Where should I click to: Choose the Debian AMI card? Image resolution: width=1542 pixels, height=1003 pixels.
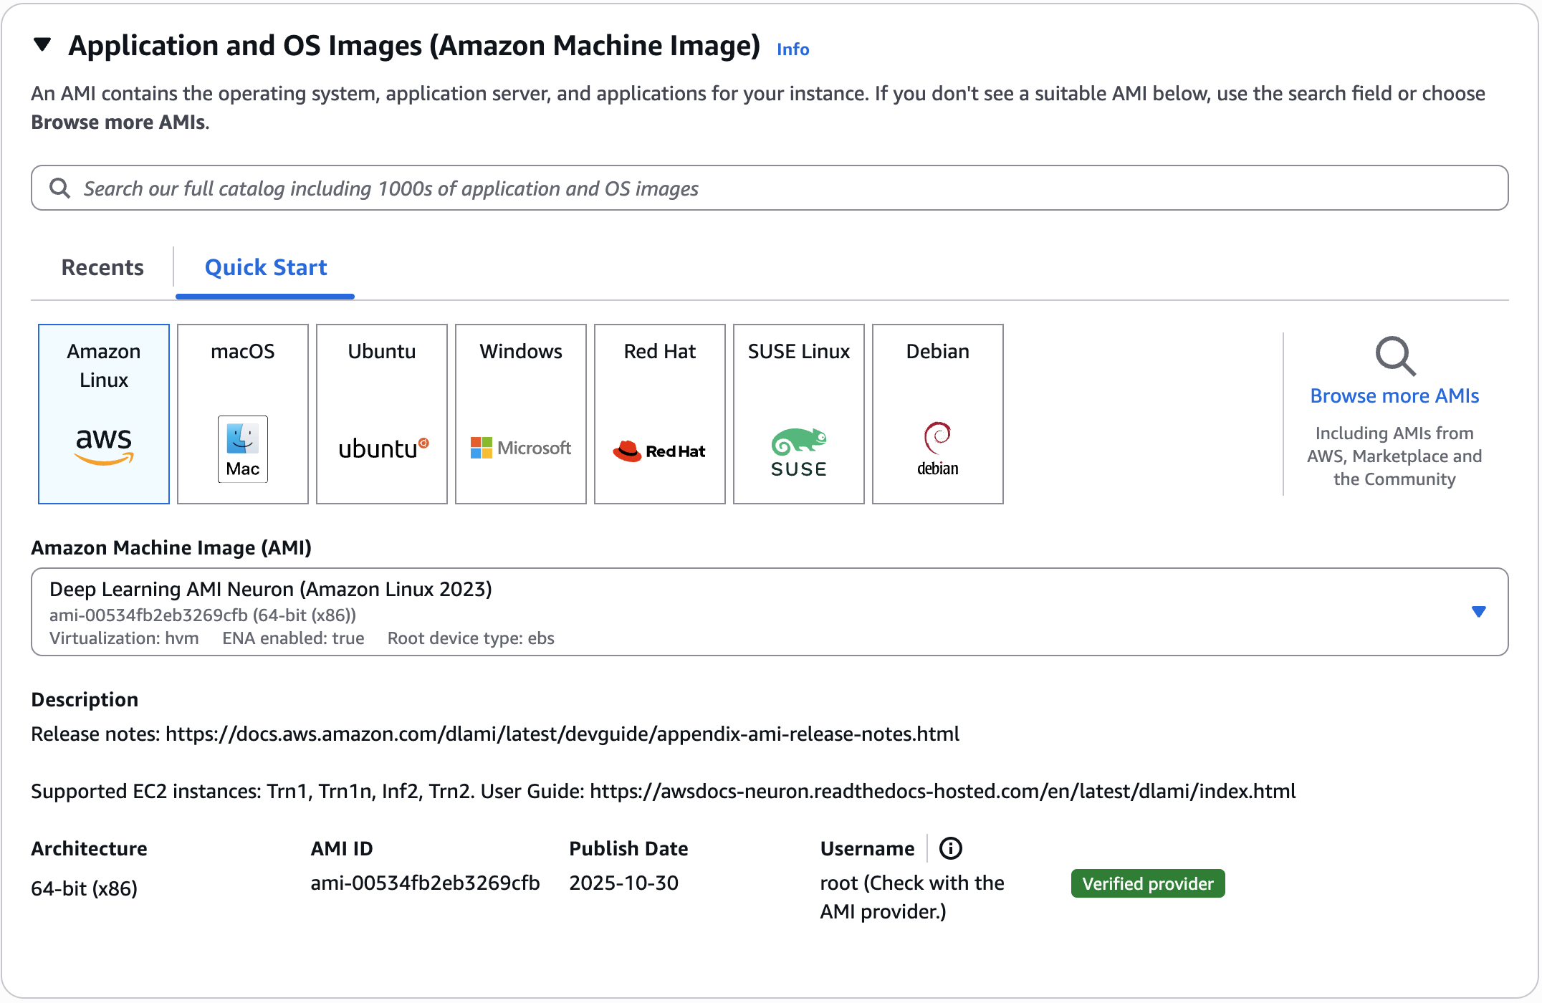tap(937, 414)
